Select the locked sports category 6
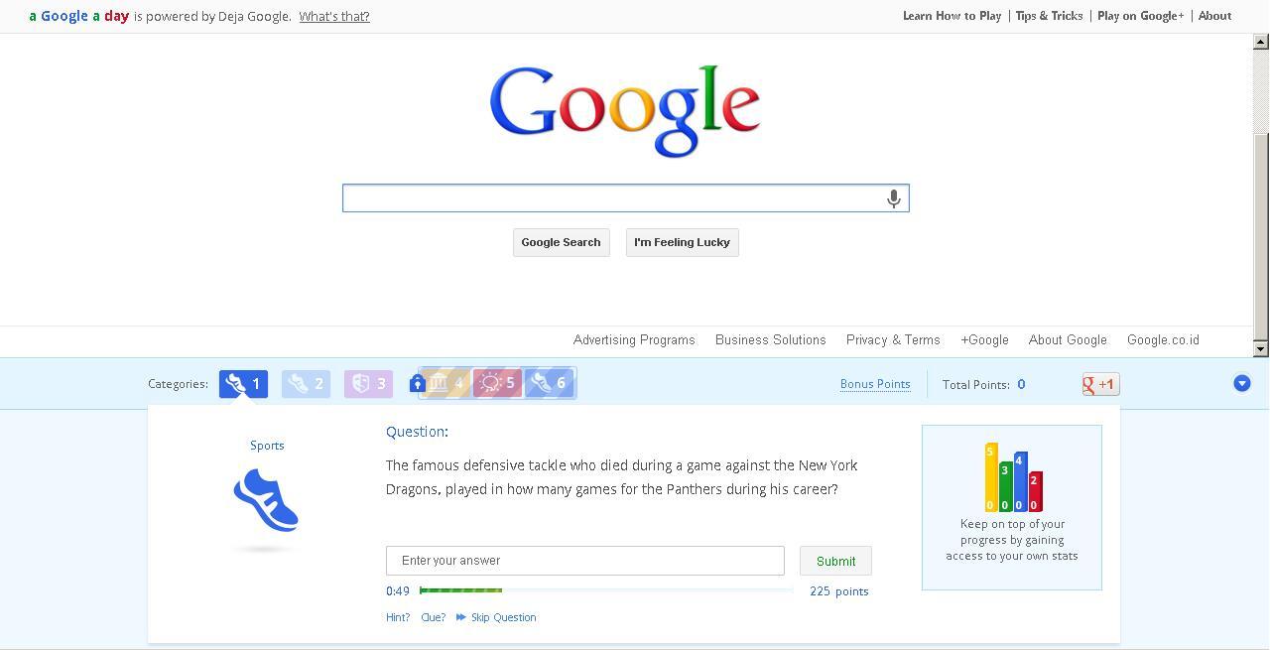 (550, 383)
